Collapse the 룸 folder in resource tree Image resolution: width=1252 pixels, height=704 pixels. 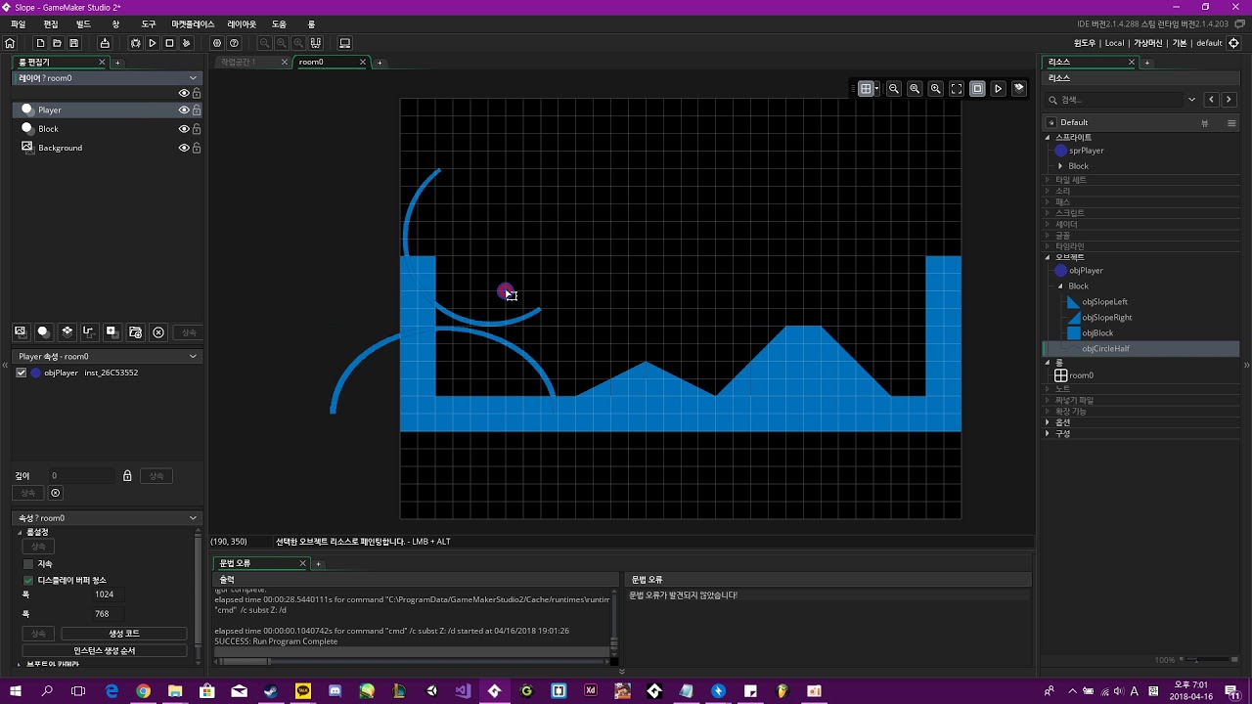1048,363
